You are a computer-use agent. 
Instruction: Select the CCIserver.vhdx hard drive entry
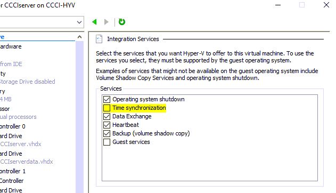[x=21, y=144]
